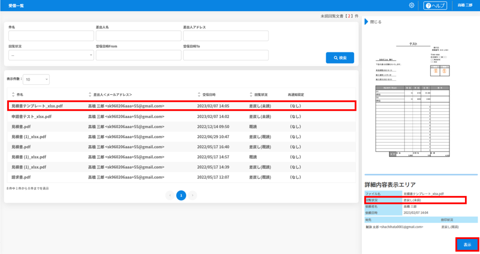This screenshot has height=254, width=480.
Task: Select the 見積書.pdf row received 2022/05/17 16:40
Action: [x=181, y=147]
